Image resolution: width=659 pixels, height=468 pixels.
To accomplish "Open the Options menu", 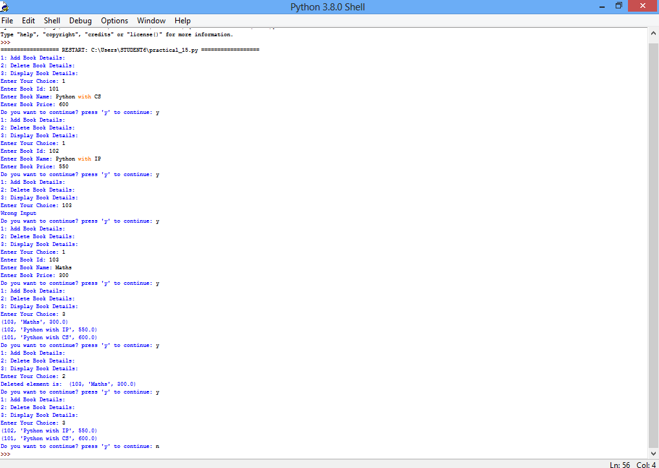I will point(114,20).
